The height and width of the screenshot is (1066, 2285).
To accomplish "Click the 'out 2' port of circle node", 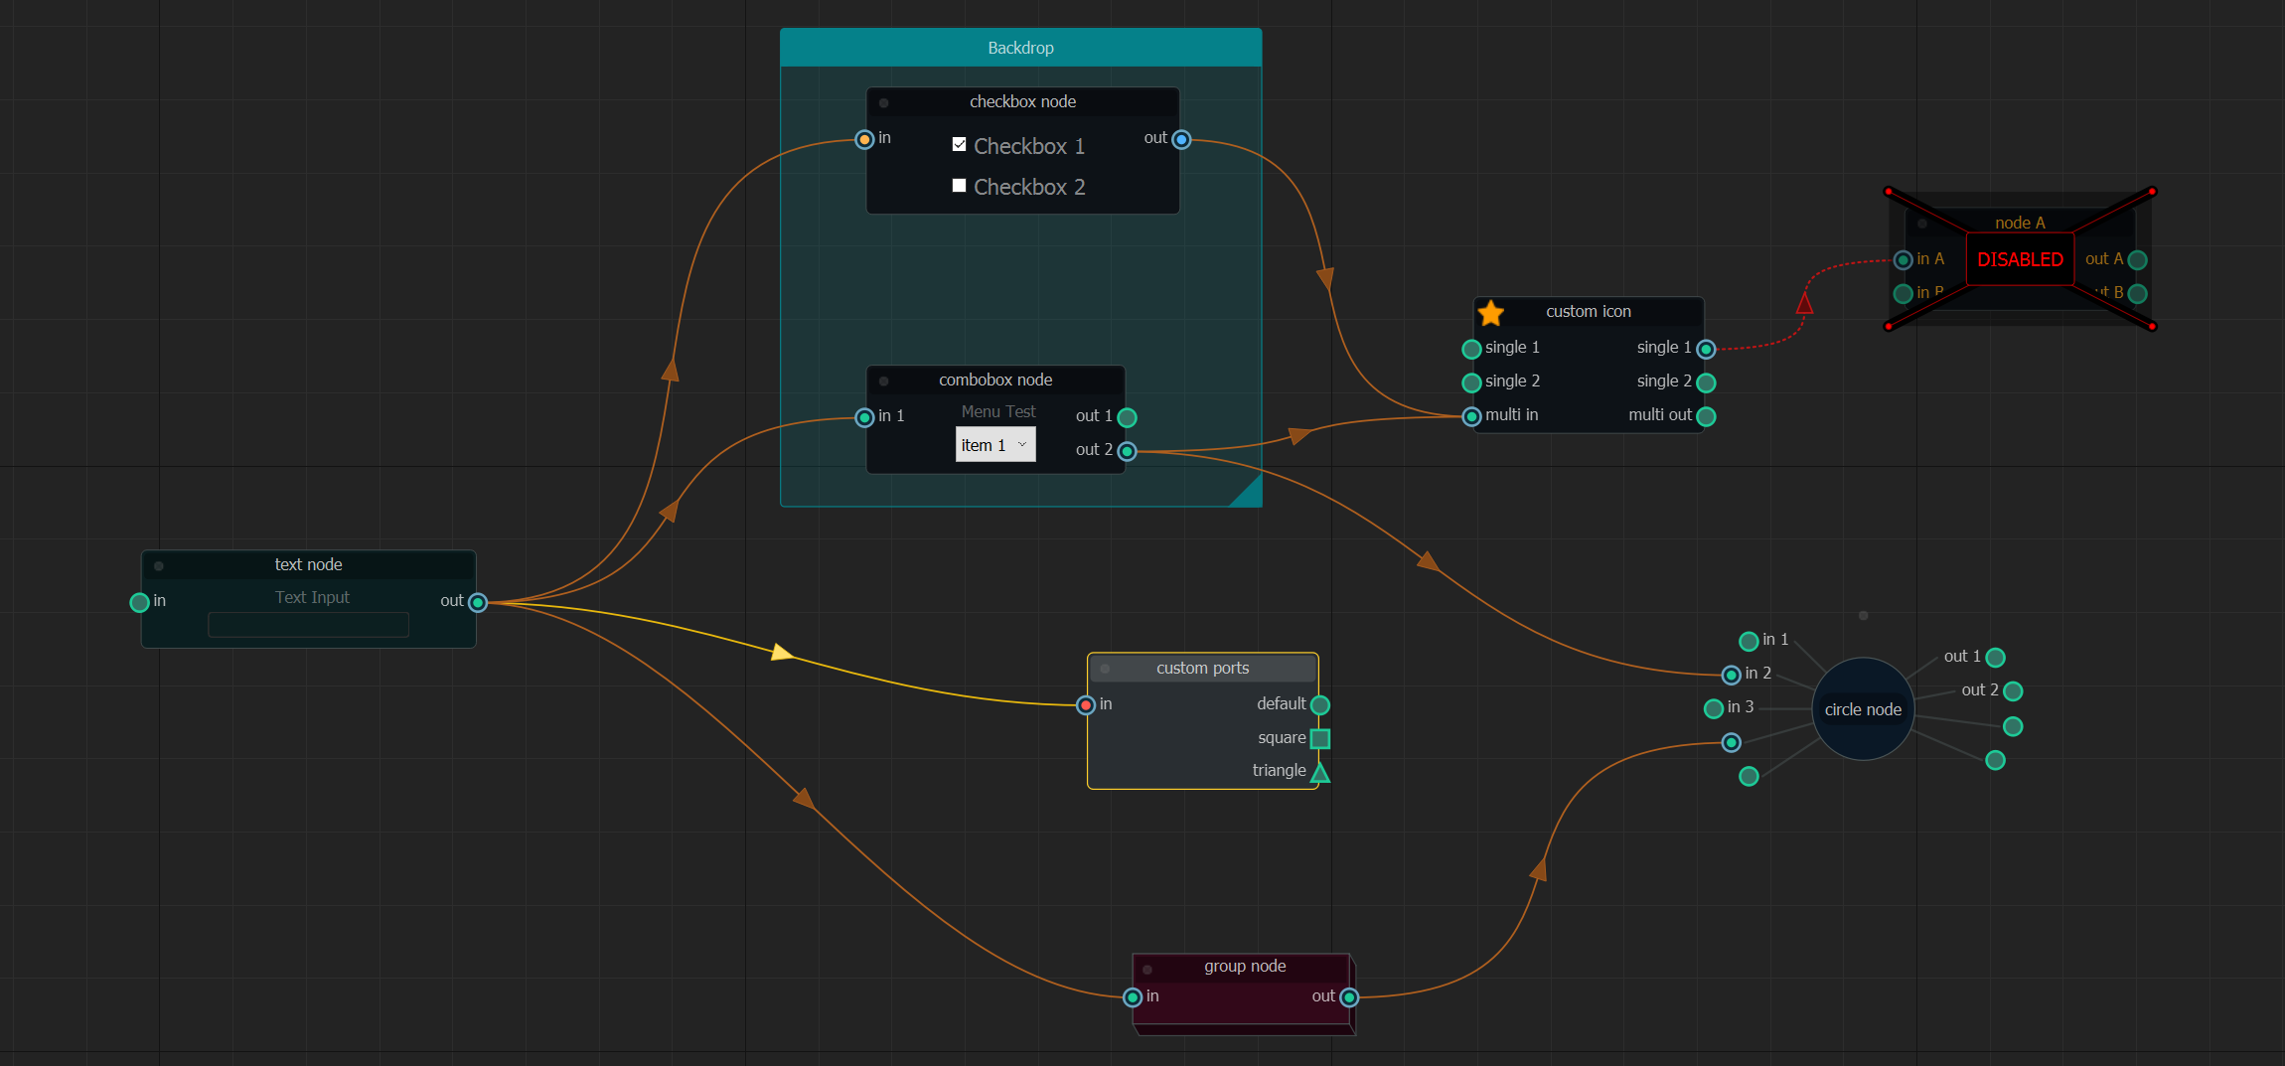I will pos(2013,691).
